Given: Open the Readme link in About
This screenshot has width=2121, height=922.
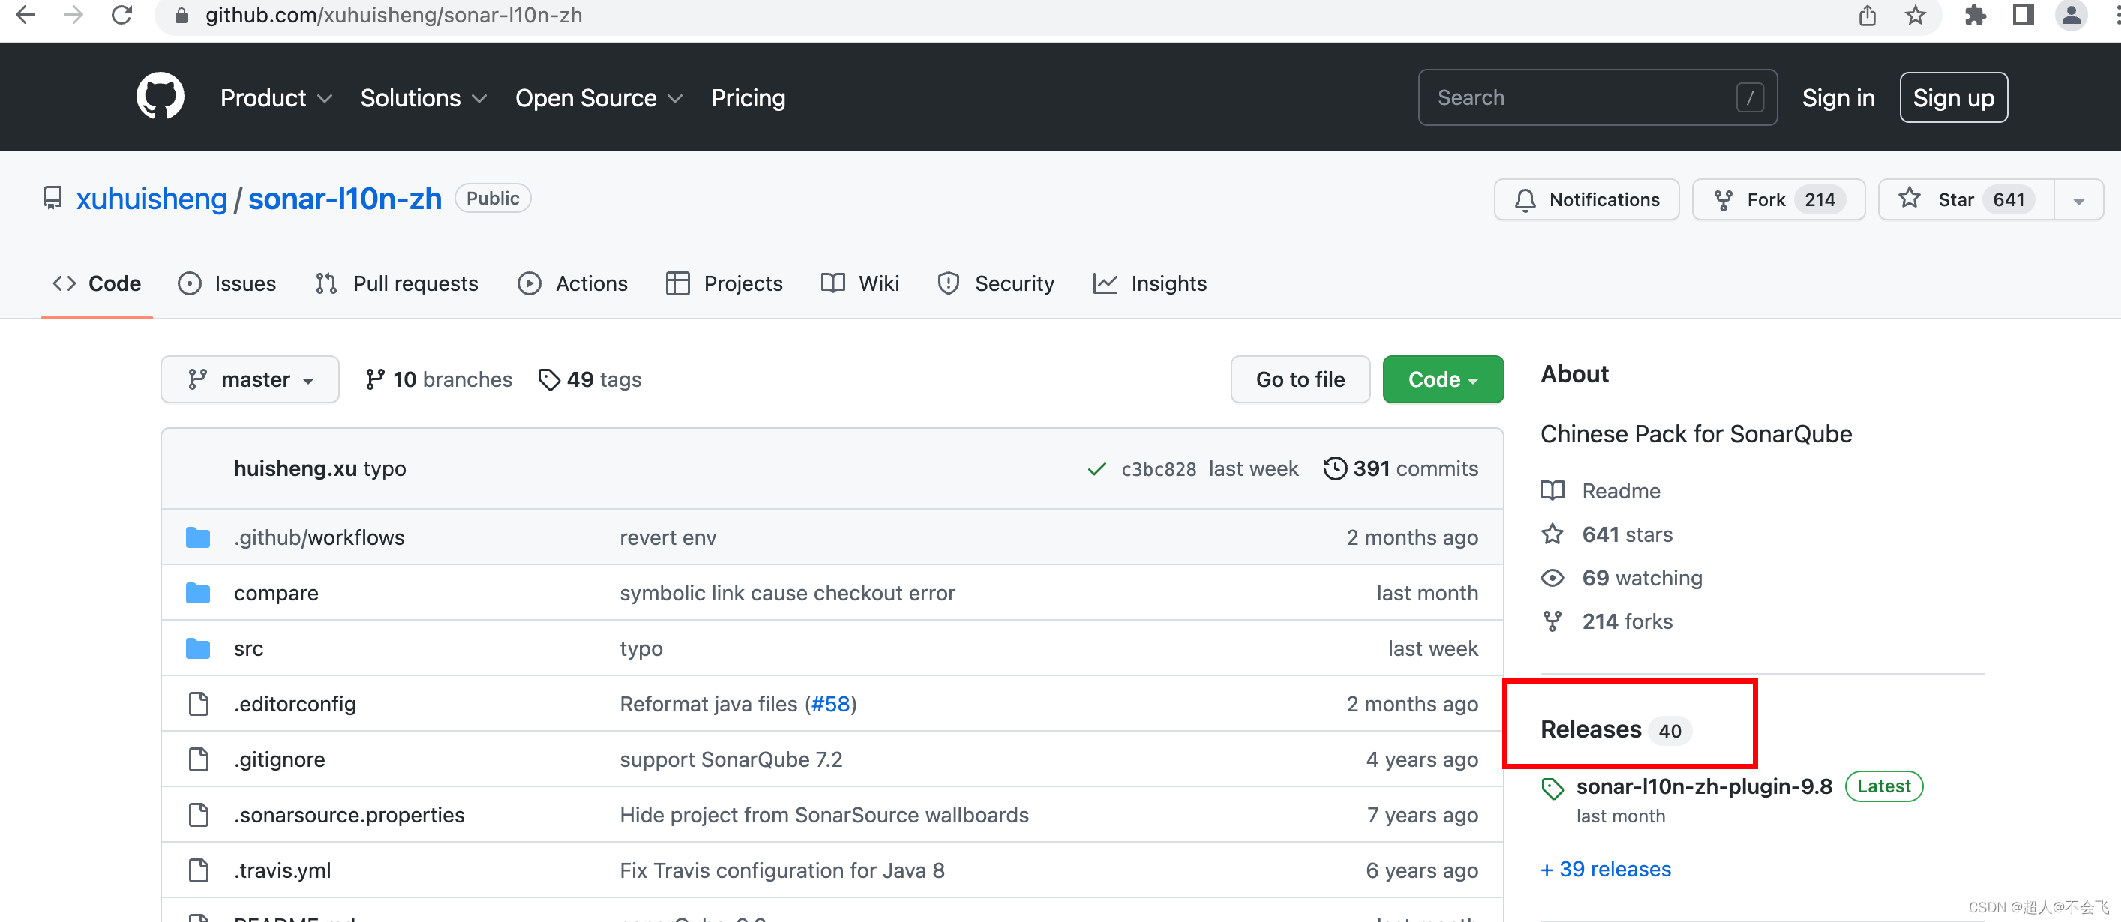Looking at the screenshot, I should click(1600, 492).
